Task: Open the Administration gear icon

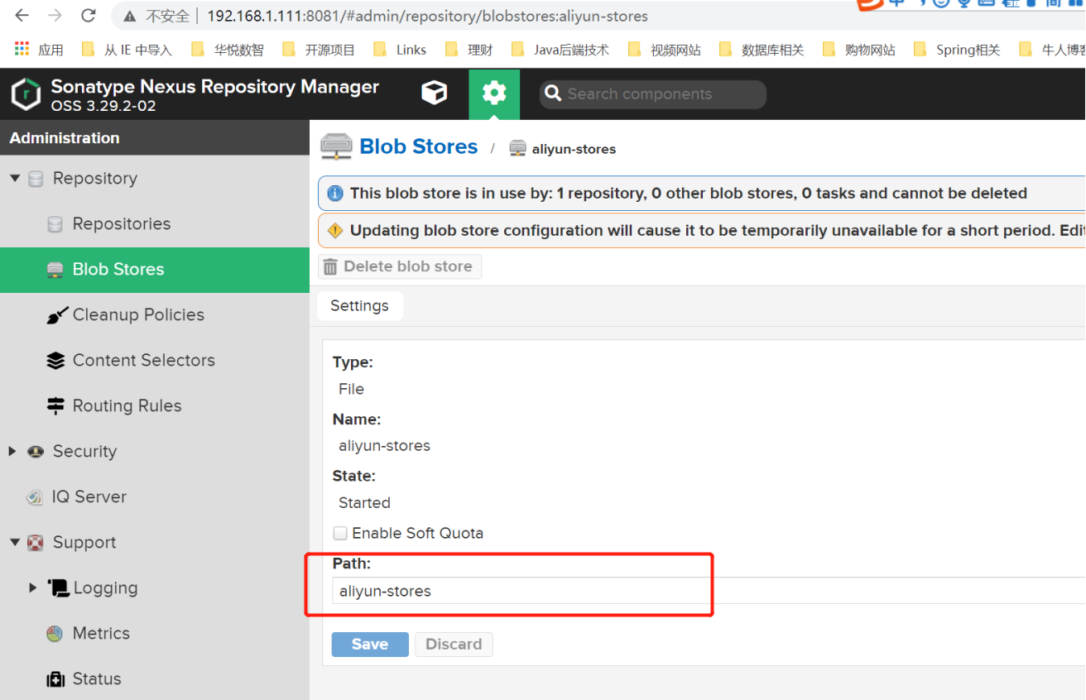Action: point(494,93)
